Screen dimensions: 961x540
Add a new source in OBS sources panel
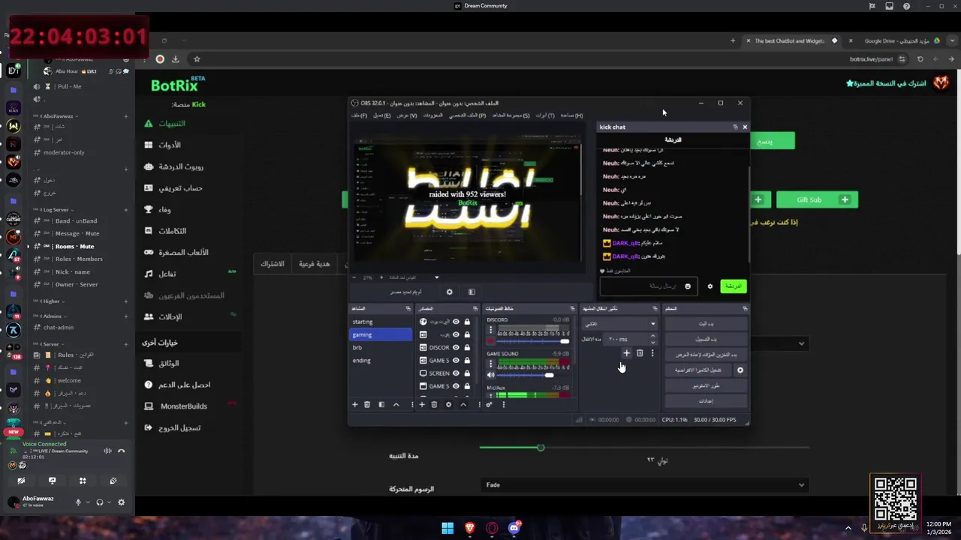[422, 404]
